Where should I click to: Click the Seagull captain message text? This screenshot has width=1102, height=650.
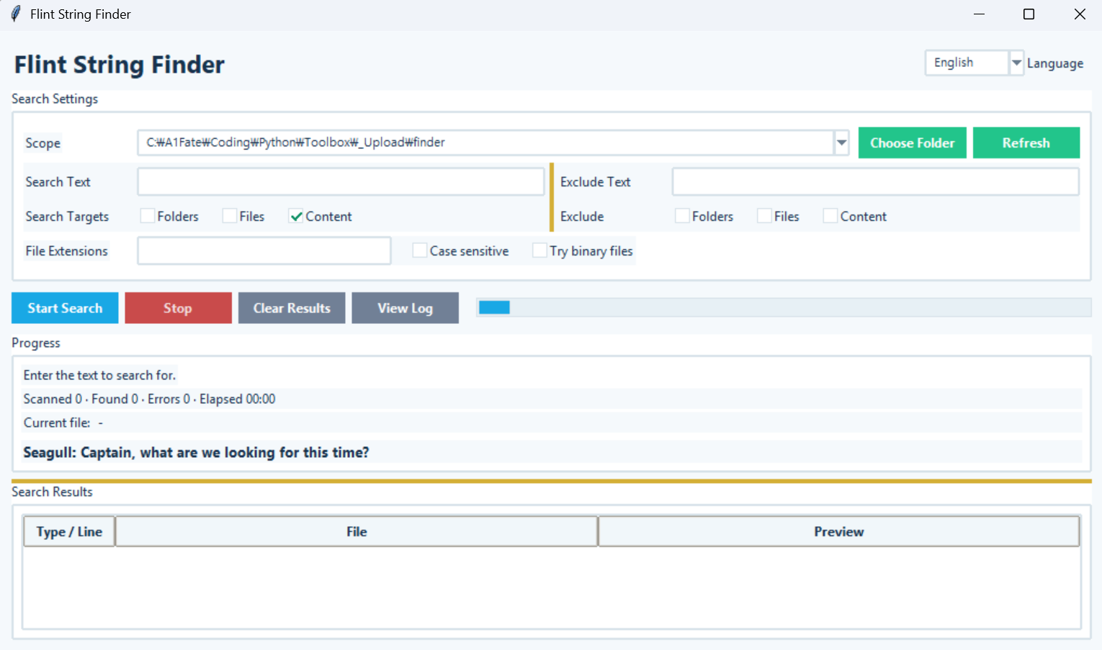click(x=196, y=452)
